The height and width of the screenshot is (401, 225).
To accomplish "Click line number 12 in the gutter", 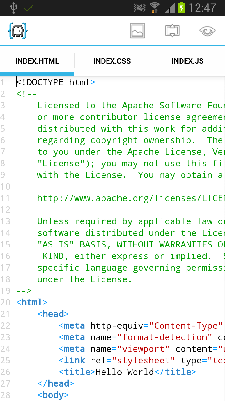I will [x=5, y=210].
